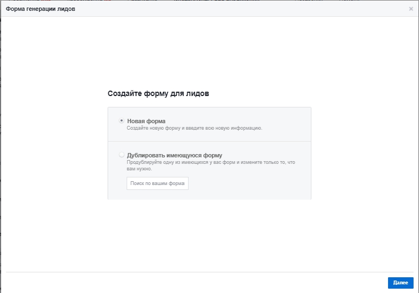Click the "Поиск по вашим формам" search field

click(x=158, y=183)
